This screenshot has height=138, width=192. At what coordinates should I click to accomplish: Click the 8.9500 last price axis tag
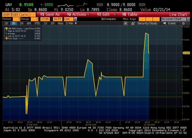click(x=186, y=53)
